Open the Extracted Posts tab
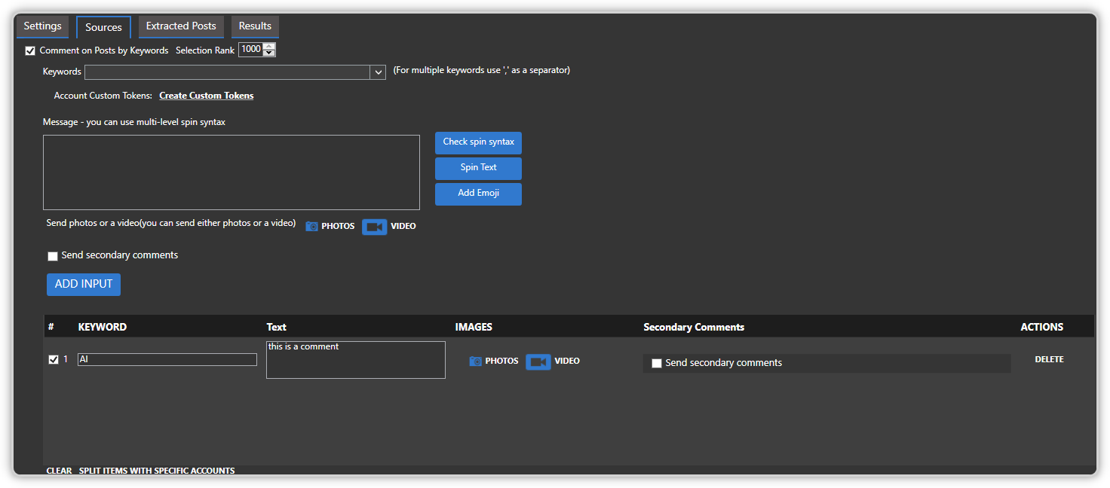This screenshot has height=488, width=1110. (x=181, y=26)
